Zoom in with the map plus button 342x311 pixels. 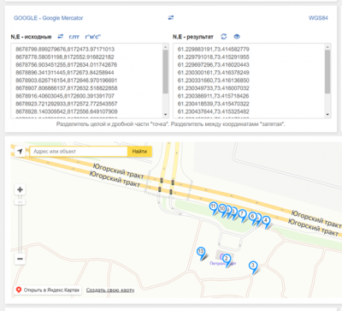click(20, 189)
